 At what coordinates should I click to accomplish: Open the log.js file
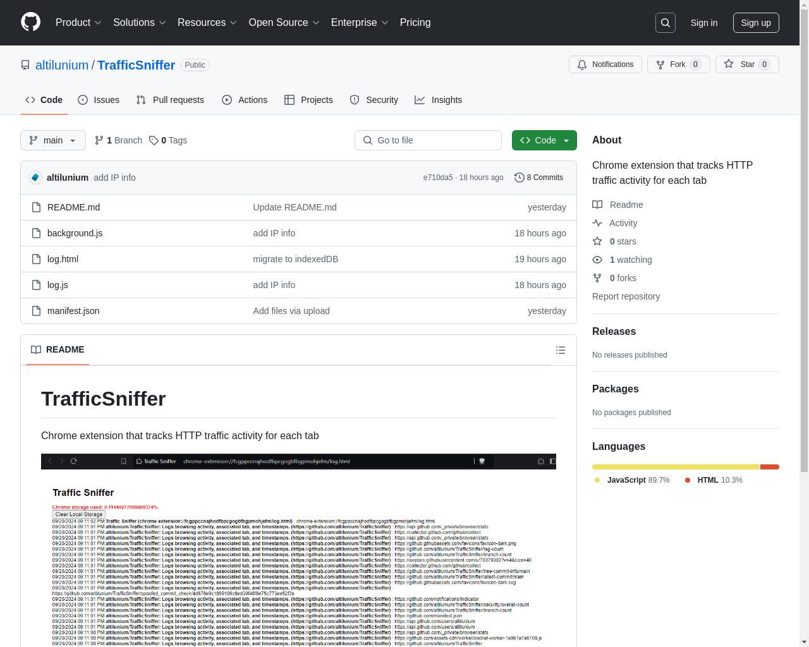click(x=58, y=285)
